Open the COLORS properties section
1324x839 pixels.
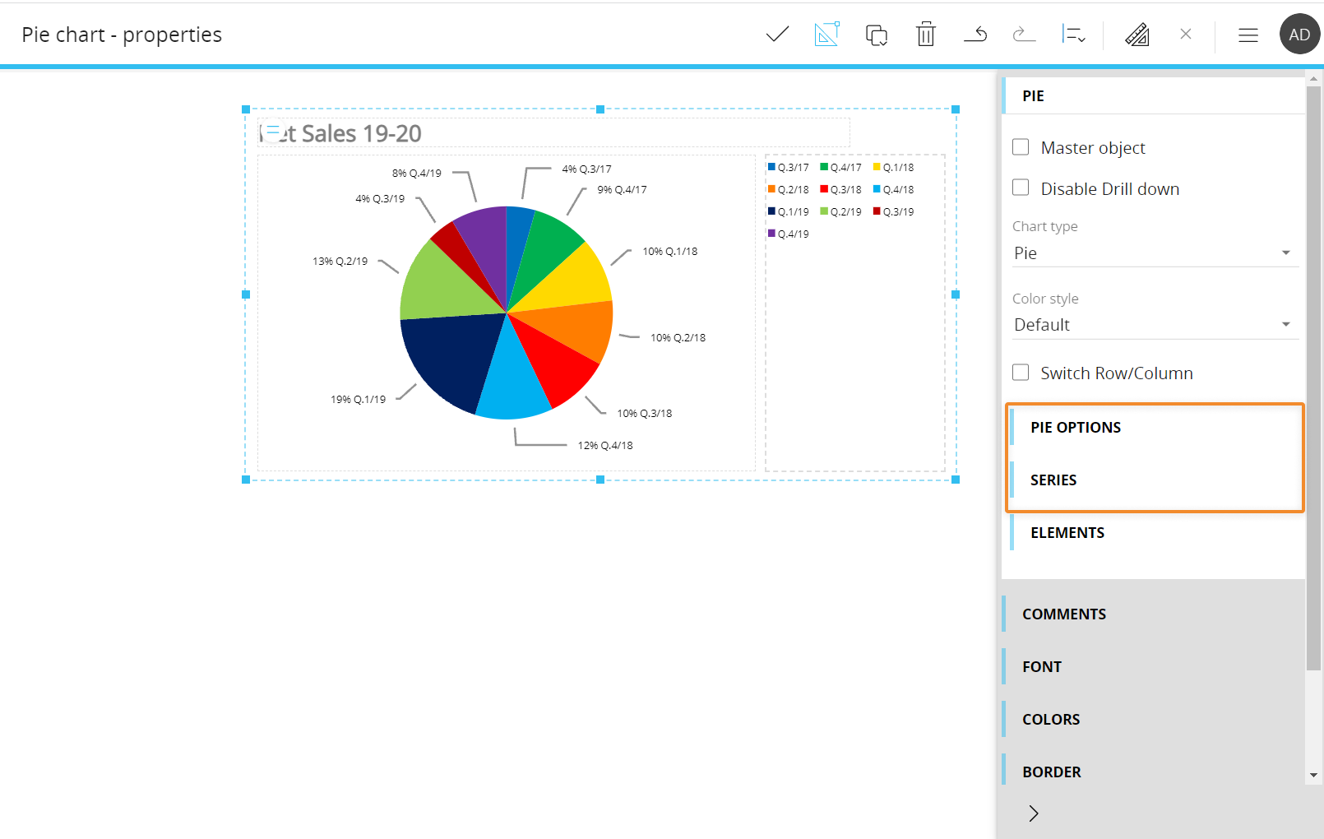point(1051,720)
